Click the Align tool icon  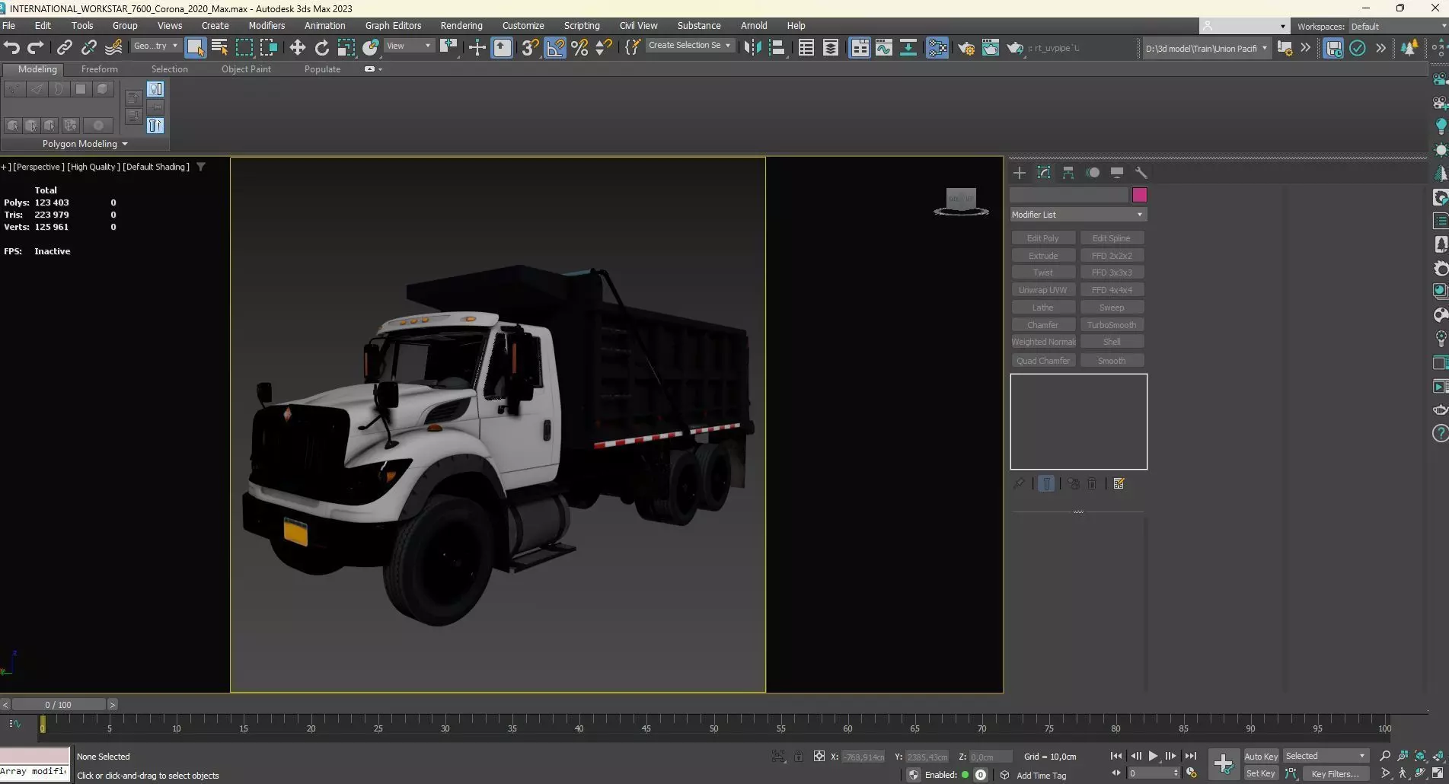(x=777, y=47)
